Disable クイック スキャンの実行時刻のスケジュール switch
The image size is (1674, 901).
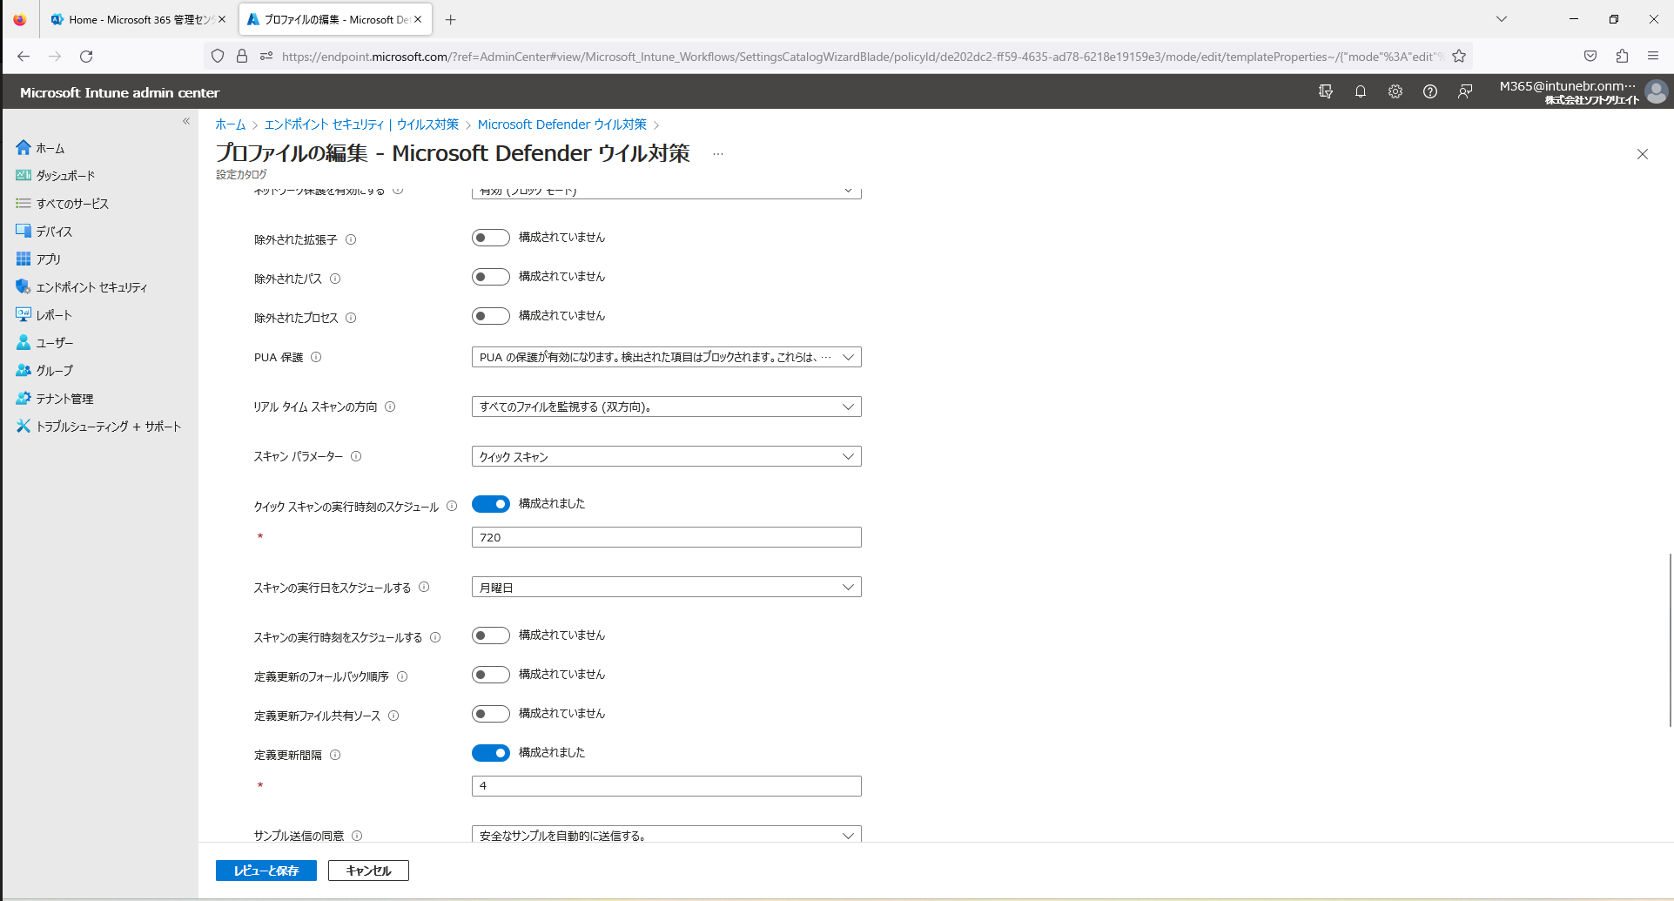tap(491, 504)
